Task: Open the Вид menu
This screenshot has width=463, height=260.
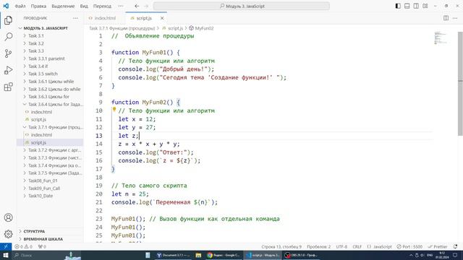Action: click(x=84, y=6)
